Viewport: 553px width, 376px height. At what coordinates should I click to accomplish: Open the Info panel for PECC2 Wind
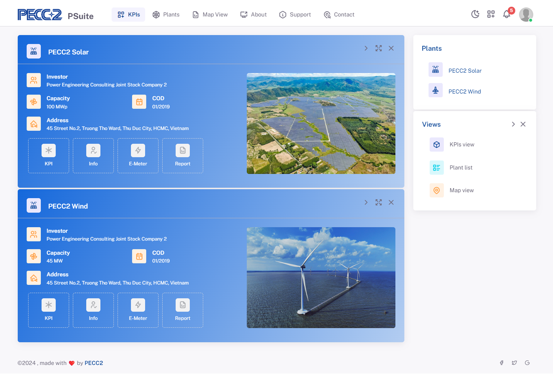93,310
